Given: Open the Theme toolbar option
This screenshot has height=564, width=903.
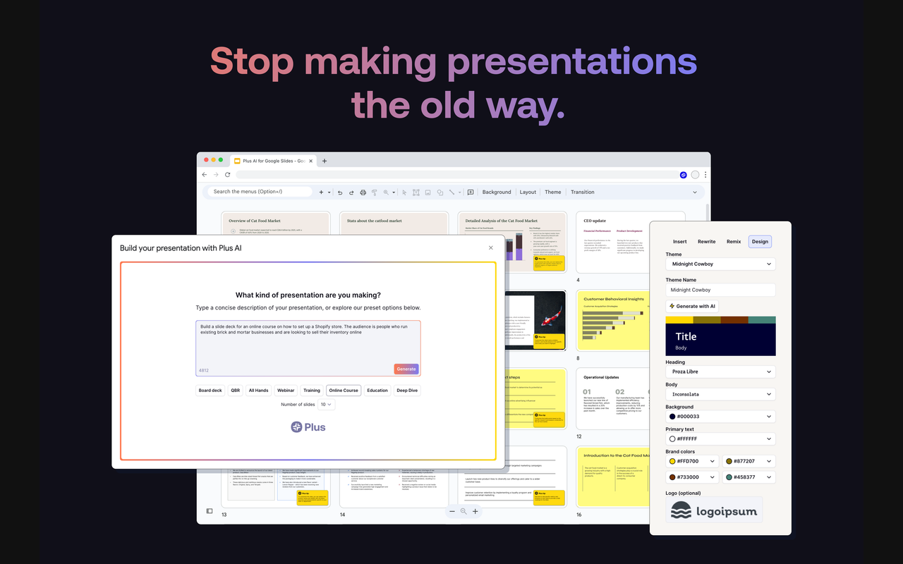Looking at the screenshot, I should (553, 192).
